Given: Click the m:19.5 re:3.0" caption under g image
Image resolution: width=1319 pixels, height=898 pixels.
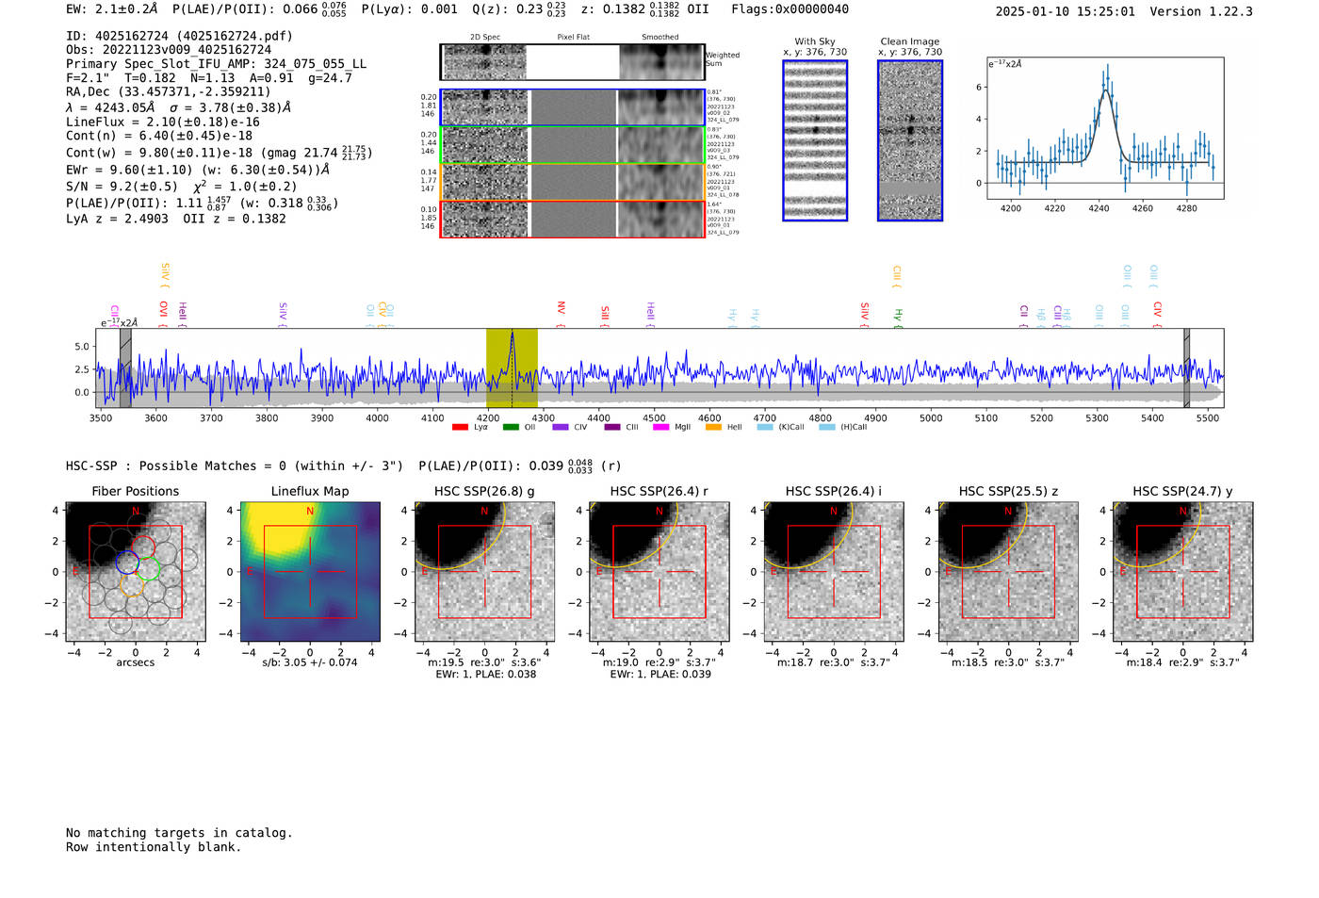Looking at the screenshot, I should (x=484, y=662).
